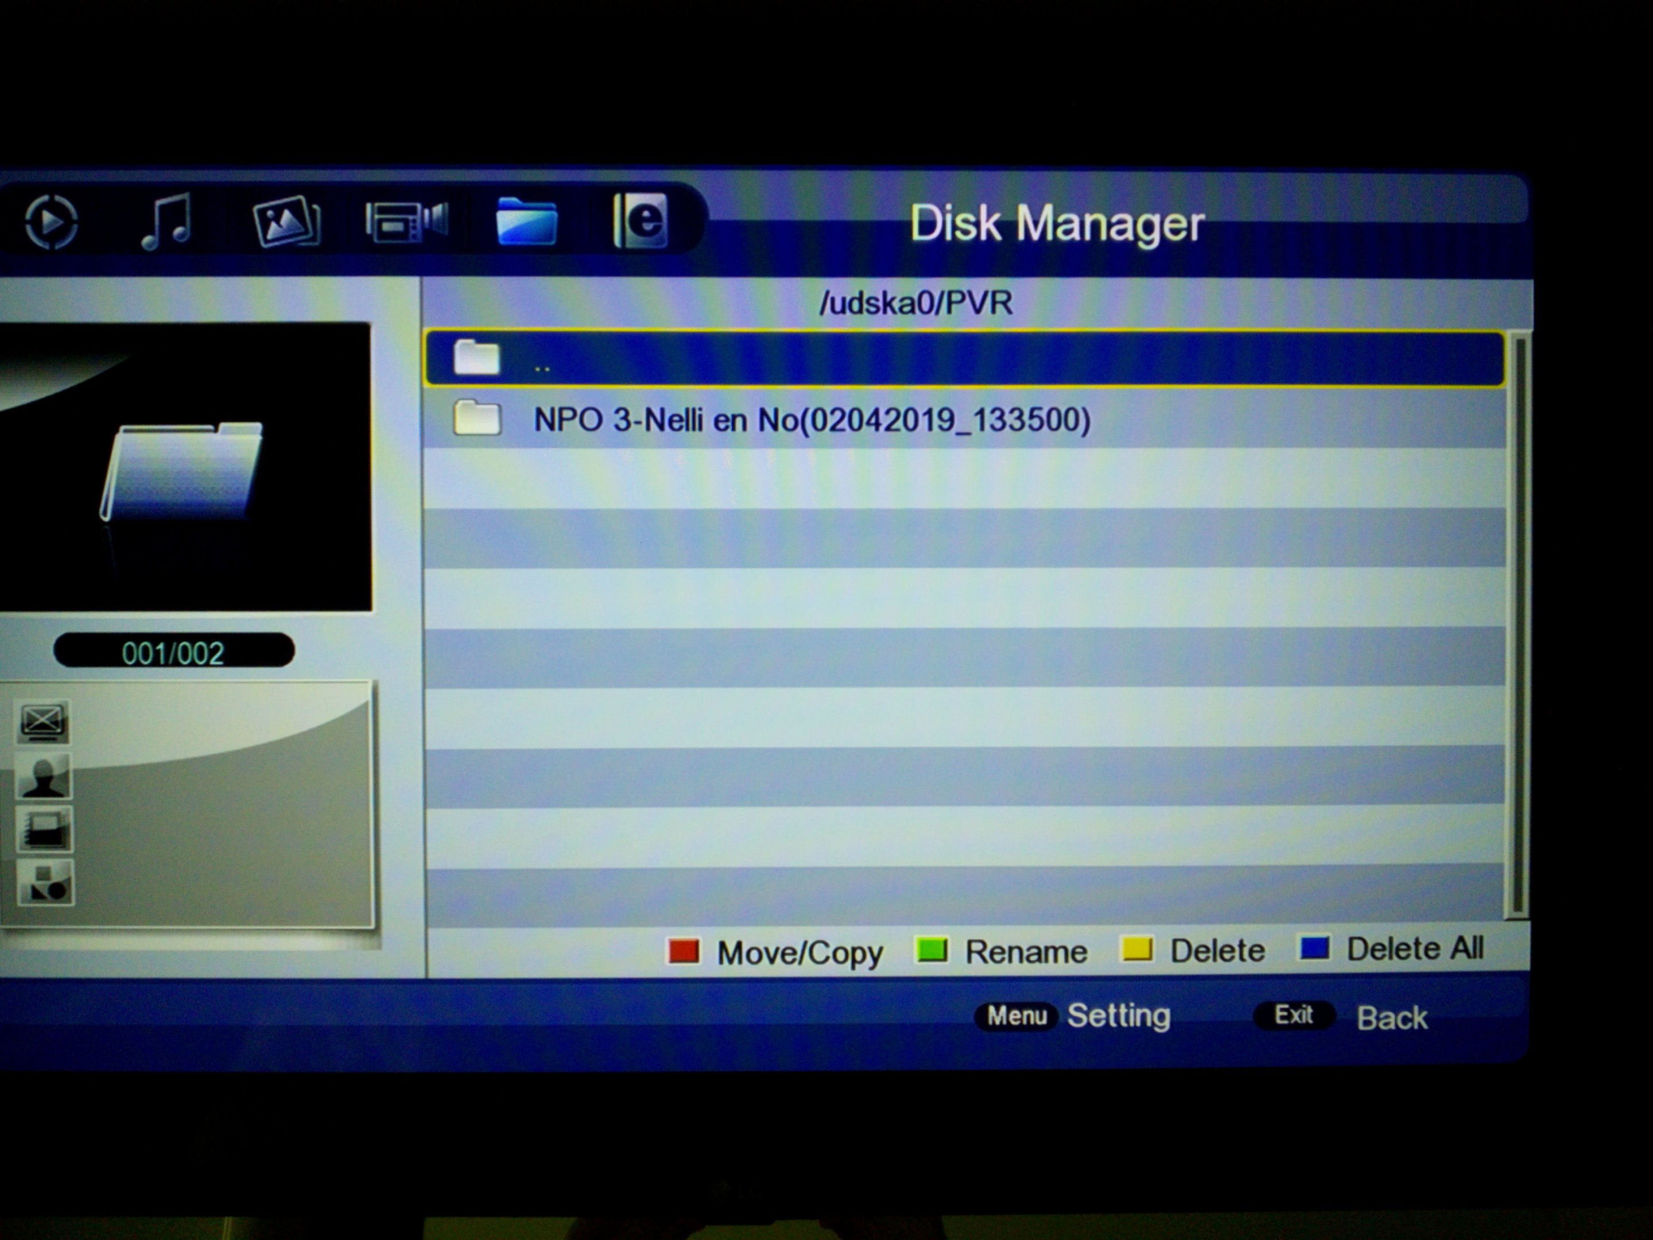This screenshot has width=1653, height=1240.
Task: Click the 001/002 item counter
Action: 173,652
